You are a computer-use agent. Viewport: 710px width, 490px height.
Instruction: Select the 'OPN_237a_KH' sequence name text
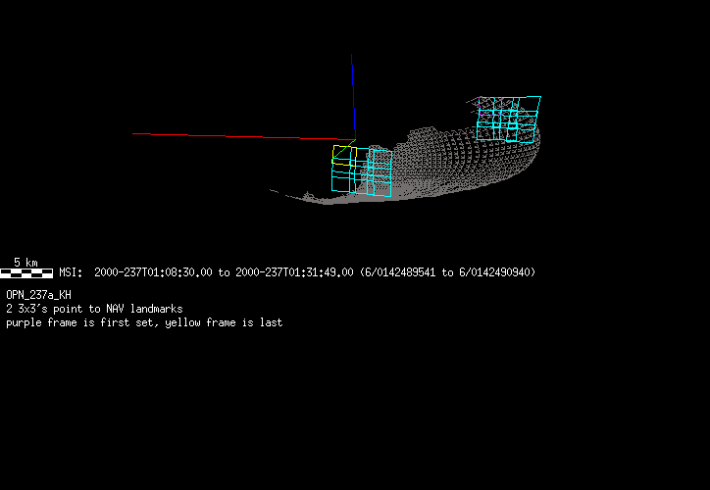(38, 295)
